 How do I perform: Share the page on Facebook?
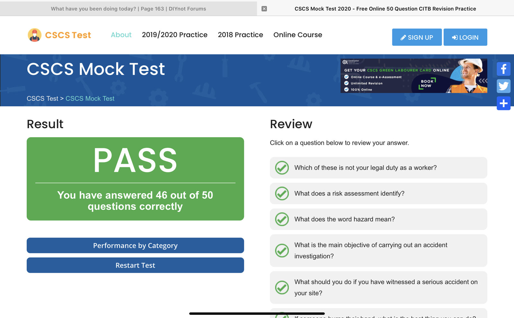tap(503, 69)
